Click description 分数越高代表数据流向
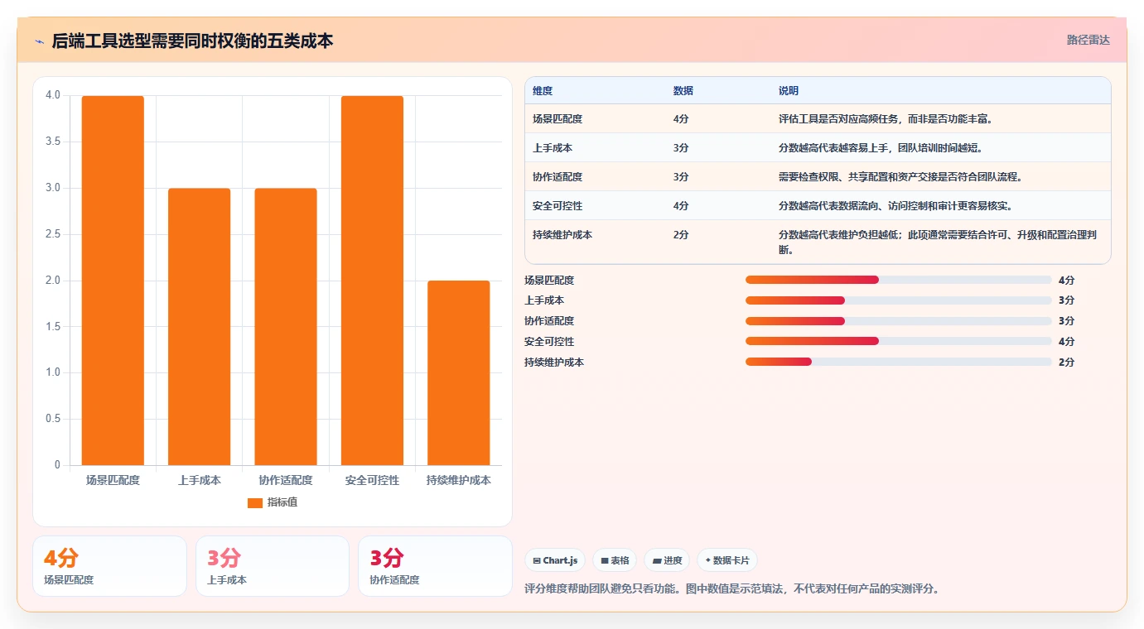The width and height of the screenshot is (1144, 629). (x=895, y=206)
